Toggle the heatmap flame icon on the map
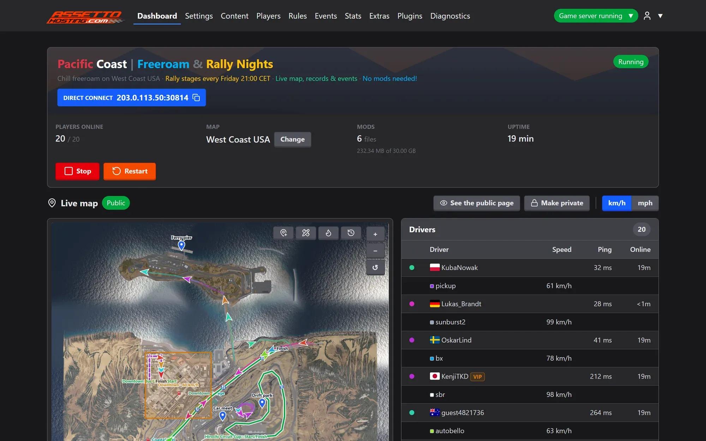 328,233
